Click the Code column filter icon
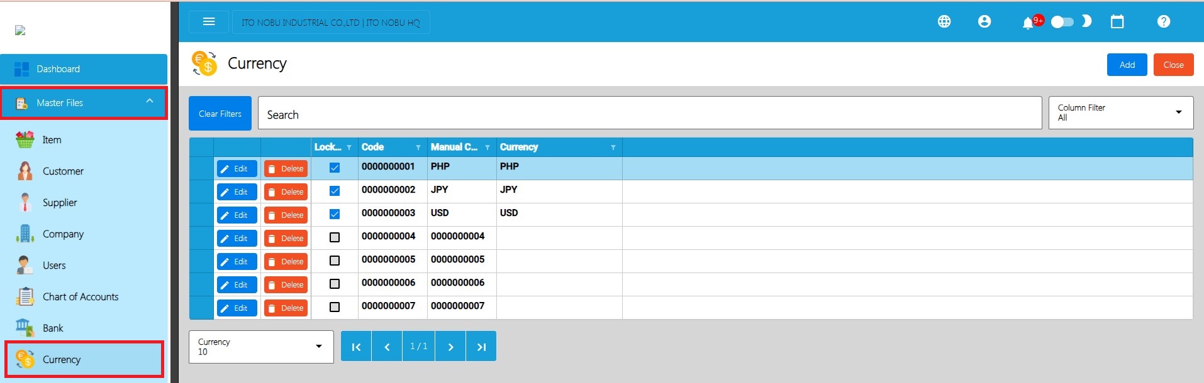Image resolution: width=1204 pixels, height=383 pixels. [x=418, y=148]
